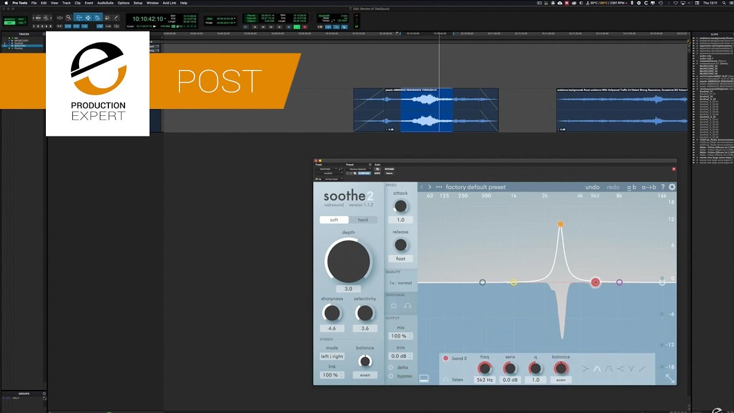Select bell band shape icon
The height and width of the screenshot is (413, 734).
[x=597, y=369]
